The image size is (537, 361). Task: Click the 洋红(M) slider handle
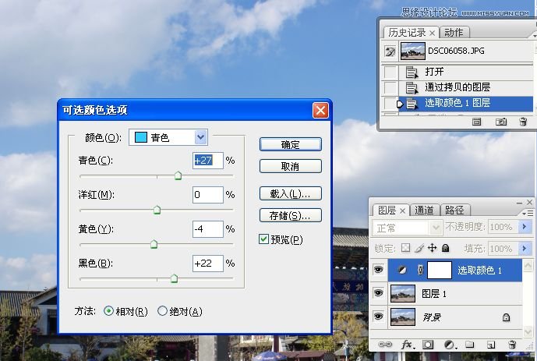[x=157, y=210]
